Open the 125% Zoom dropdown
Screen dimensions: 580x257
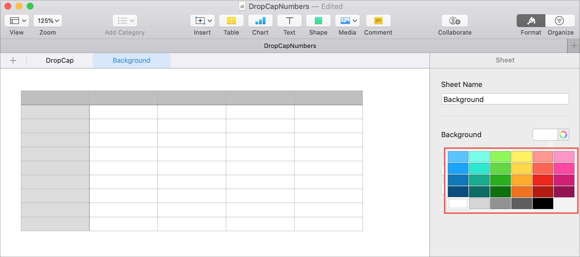pos(48,21)
